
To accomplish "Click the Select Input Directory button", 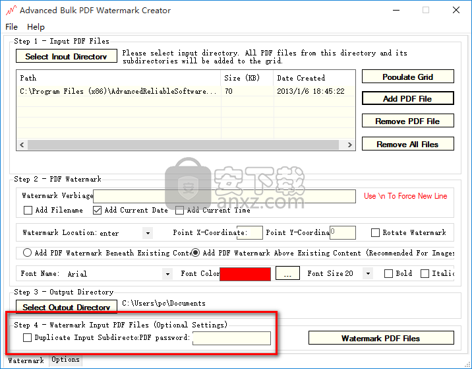I will 66,56.
